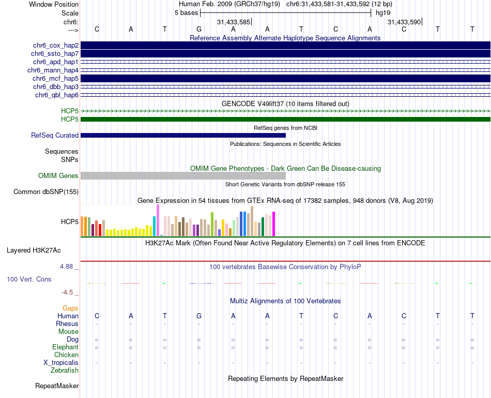The width and height of the screenshot is (491, 398).
Task: Click the Gaps label in Multiz alignments
Action: coord(70,308)
